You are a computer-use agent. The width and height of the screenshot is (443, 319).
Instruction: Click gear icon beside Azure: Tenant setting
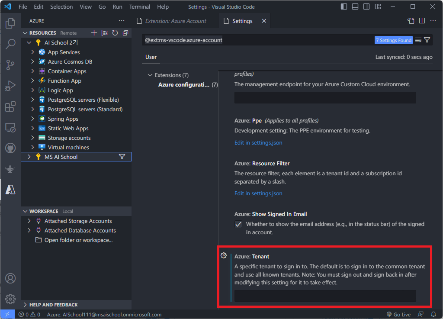click(224, 255)
